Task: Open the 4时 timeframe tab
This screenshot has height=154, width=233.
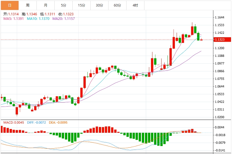Action: tap(135, 5)
